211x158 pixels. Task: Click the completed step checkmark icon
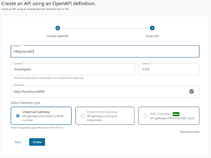(x=58, y=28)
